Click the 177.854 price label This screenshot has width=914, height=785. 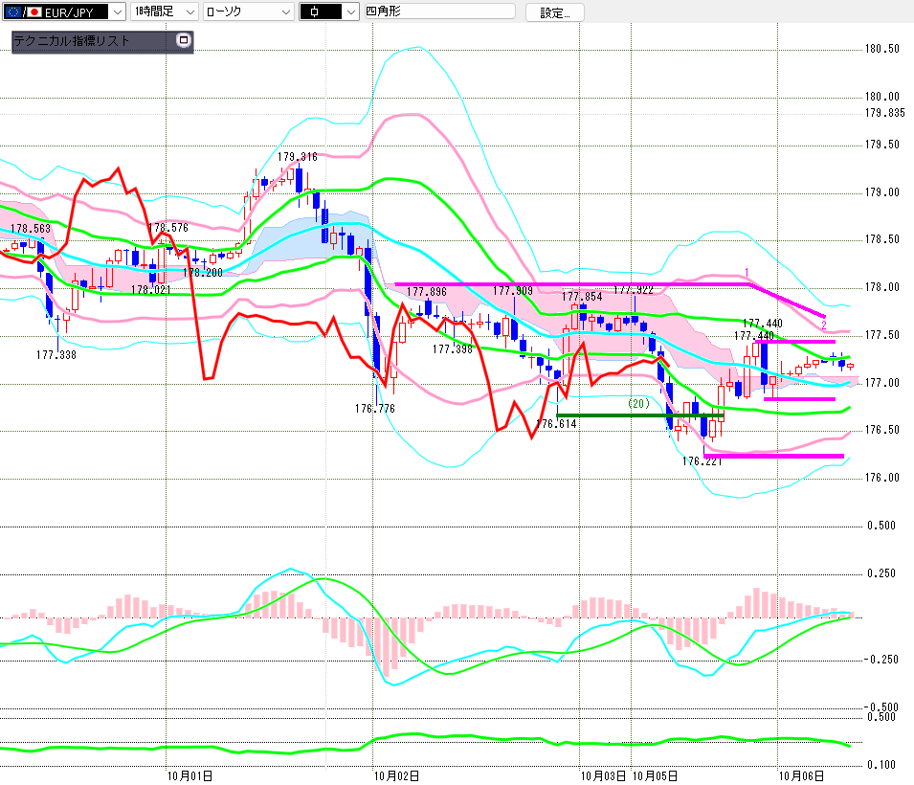tap(582, 296)
